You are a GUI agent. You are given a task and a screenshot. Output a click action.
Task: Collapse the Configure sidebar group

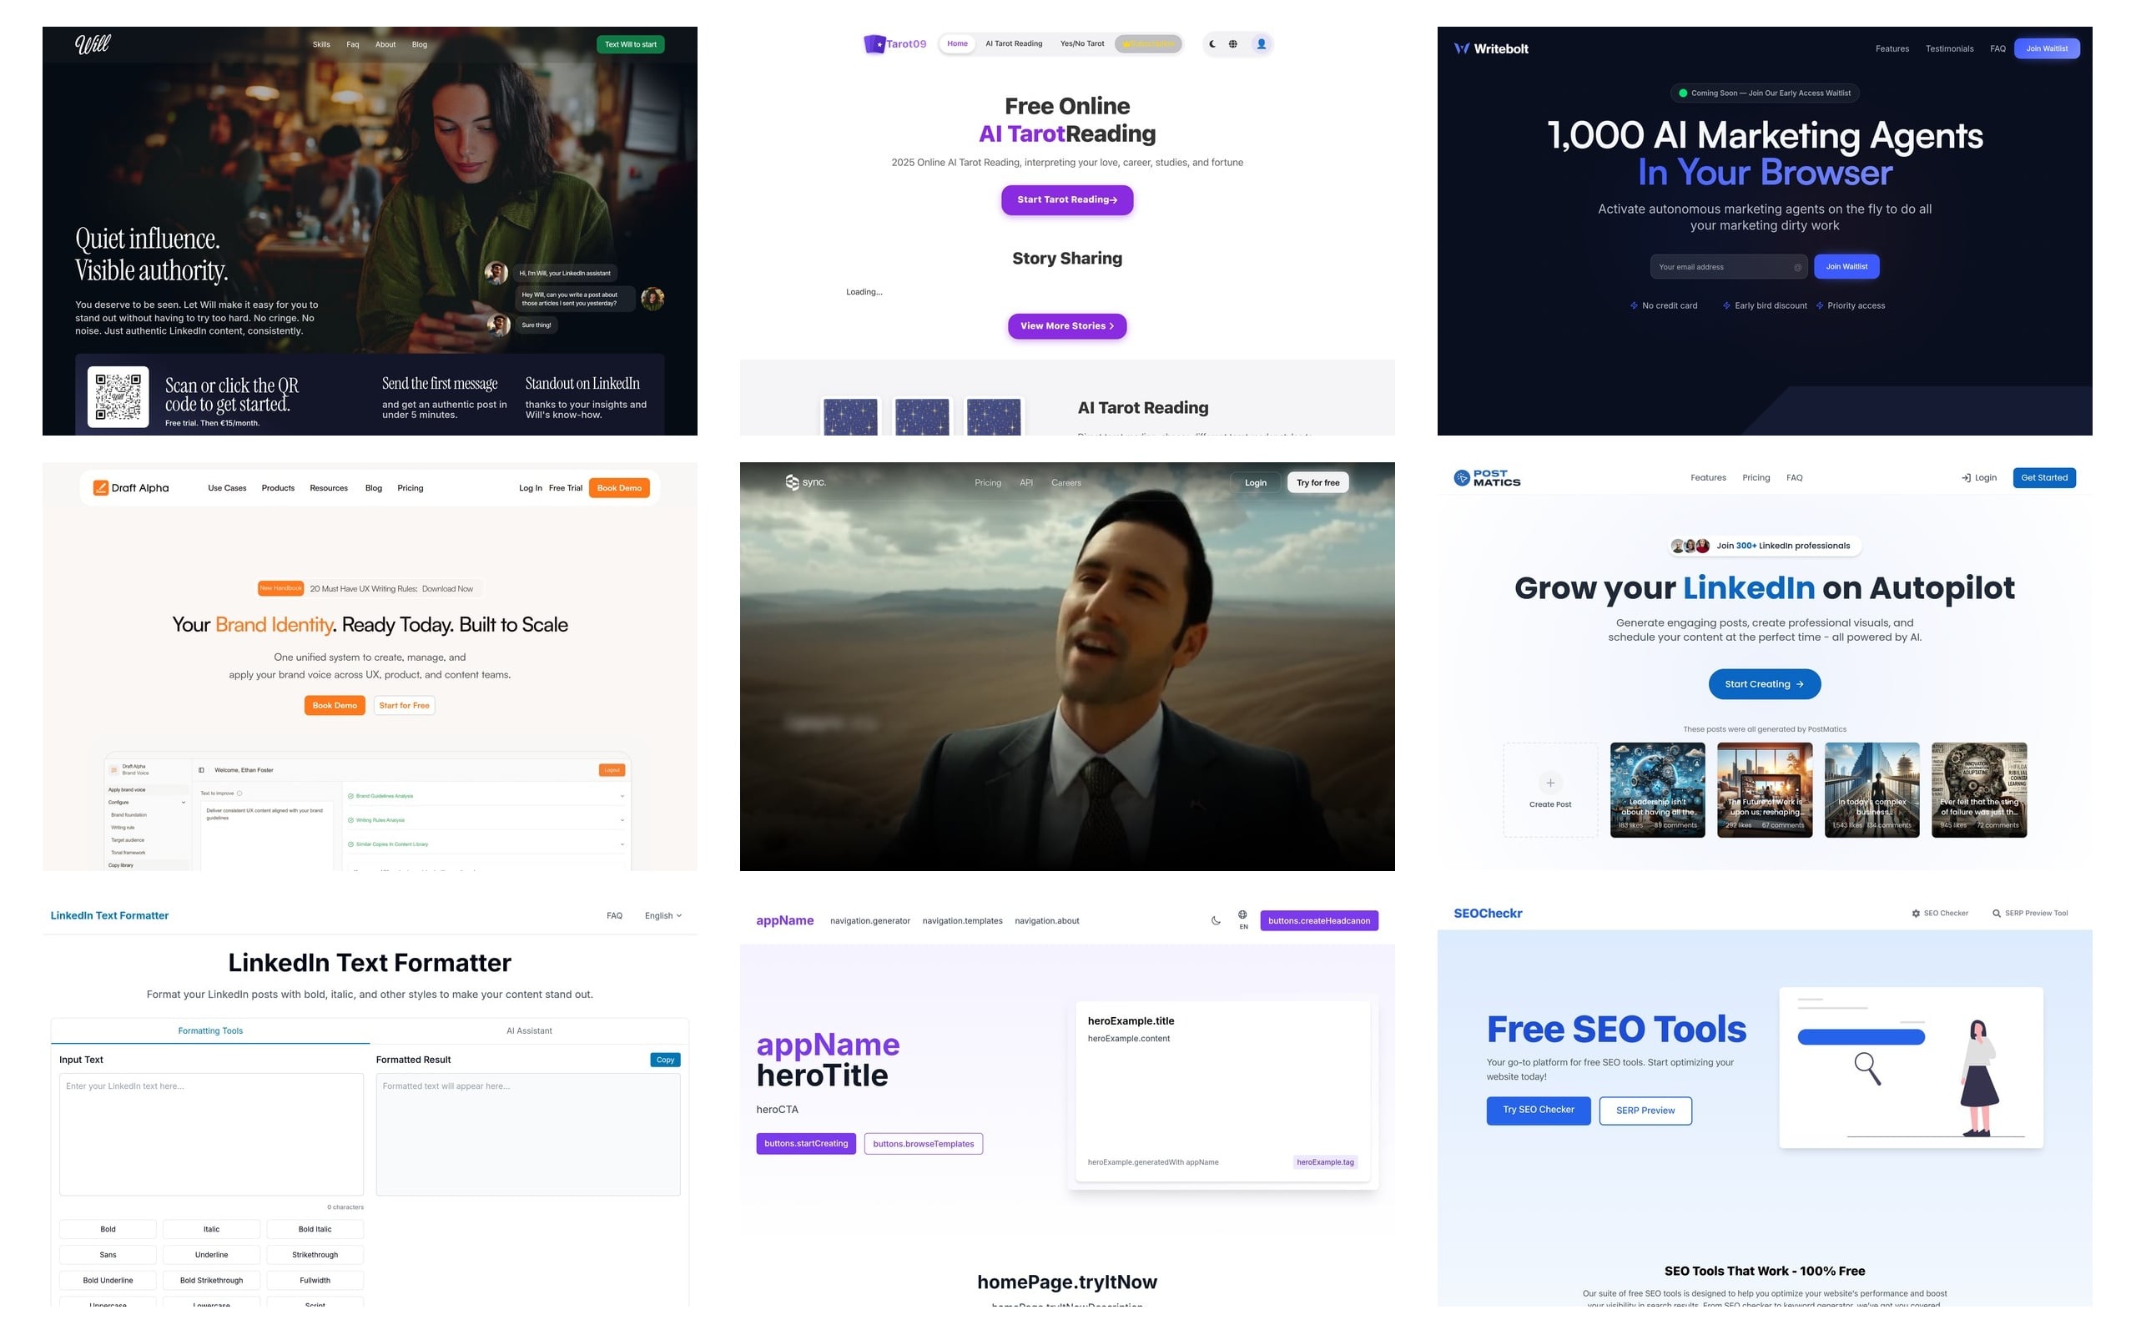[x=147, y=803]
